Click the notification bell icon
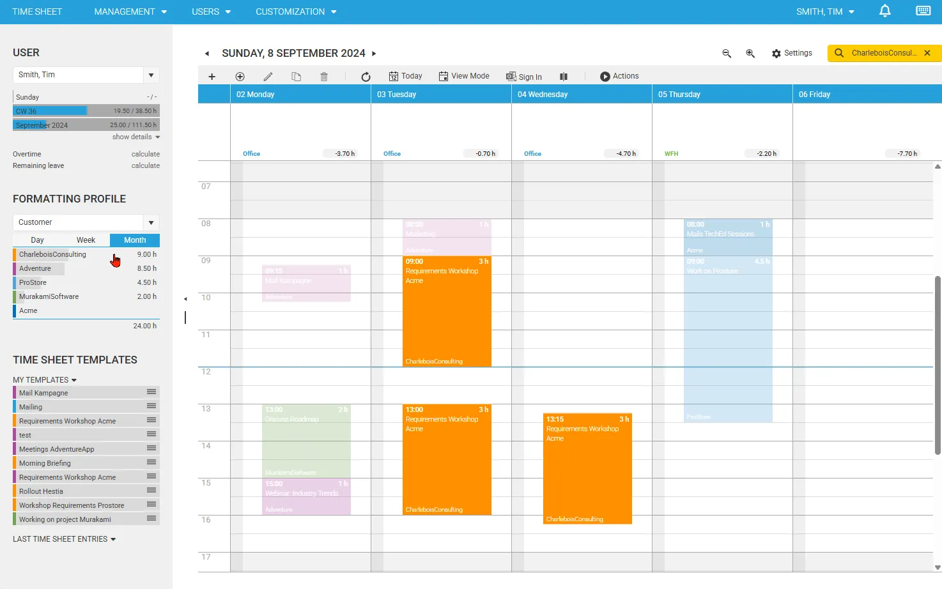This screenshot has width=942, height=589. (x=884, y=11)
